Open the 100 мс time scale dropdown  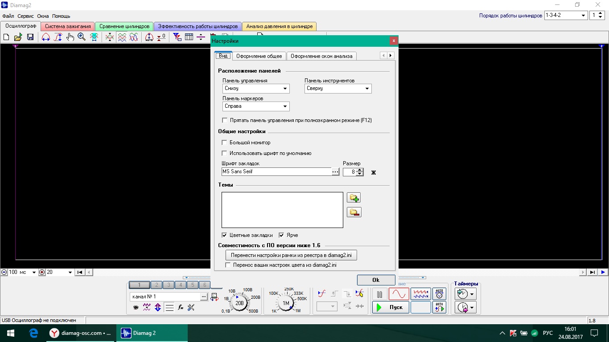click(x=34, y=272)
